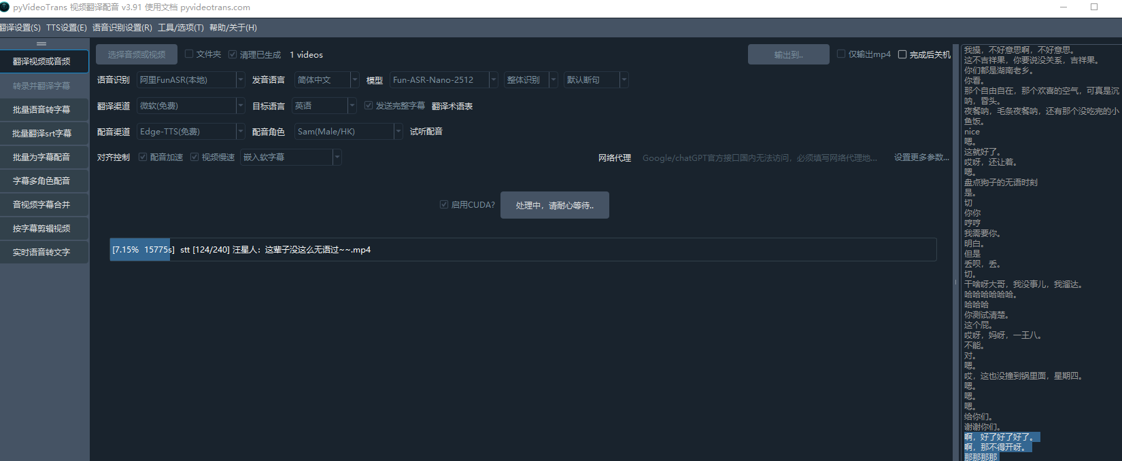
Task: Click subtitle line '盘点狗子的无语时刻'
Action: point(1000,183)
